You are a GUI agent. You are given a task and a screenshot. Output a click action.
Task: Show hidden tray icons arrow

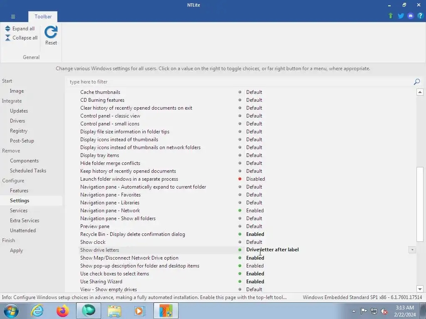354,311
